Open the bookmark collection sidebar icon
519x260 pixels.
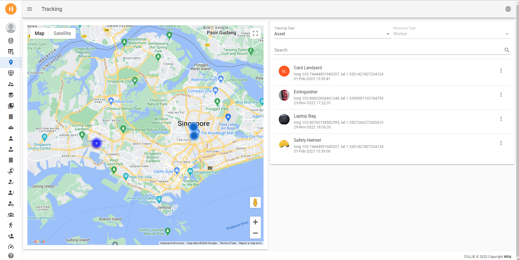click(x=11, y=106)
